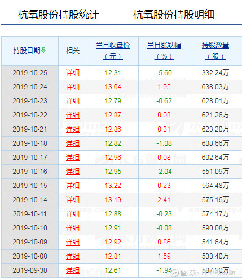Open 详细 link for 2019-09-30
Viewport: 242px width, 280px height.
click(x=73, y=270)
